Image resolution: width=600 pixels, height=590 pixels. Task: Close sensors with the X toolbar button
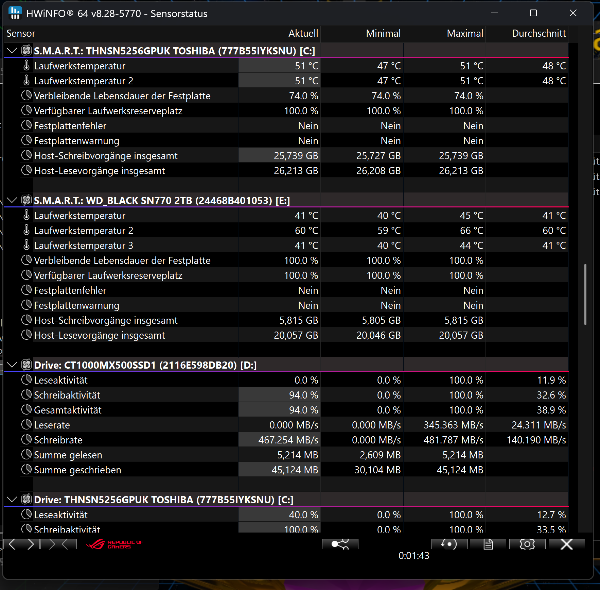pos(567,544)
